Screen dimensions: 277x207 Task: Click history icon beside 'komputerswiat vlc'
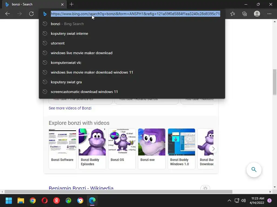coord(45,63)
